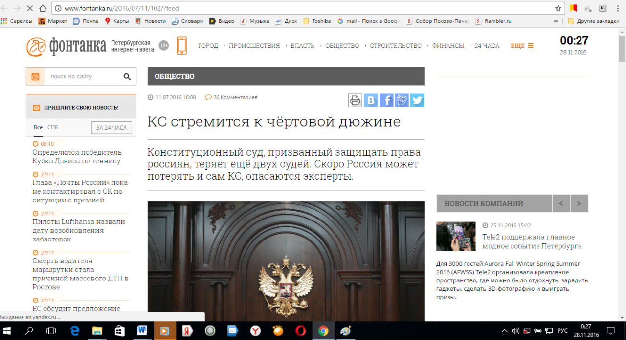The width and height of the screenshot is (626, 340).
Task: Open the Chrome three-dot menu
Action: coord(617,8)
